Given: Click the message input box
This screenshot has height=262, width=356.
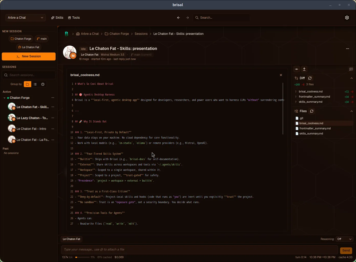Looking at the screenshot, I should click(200, 249).
